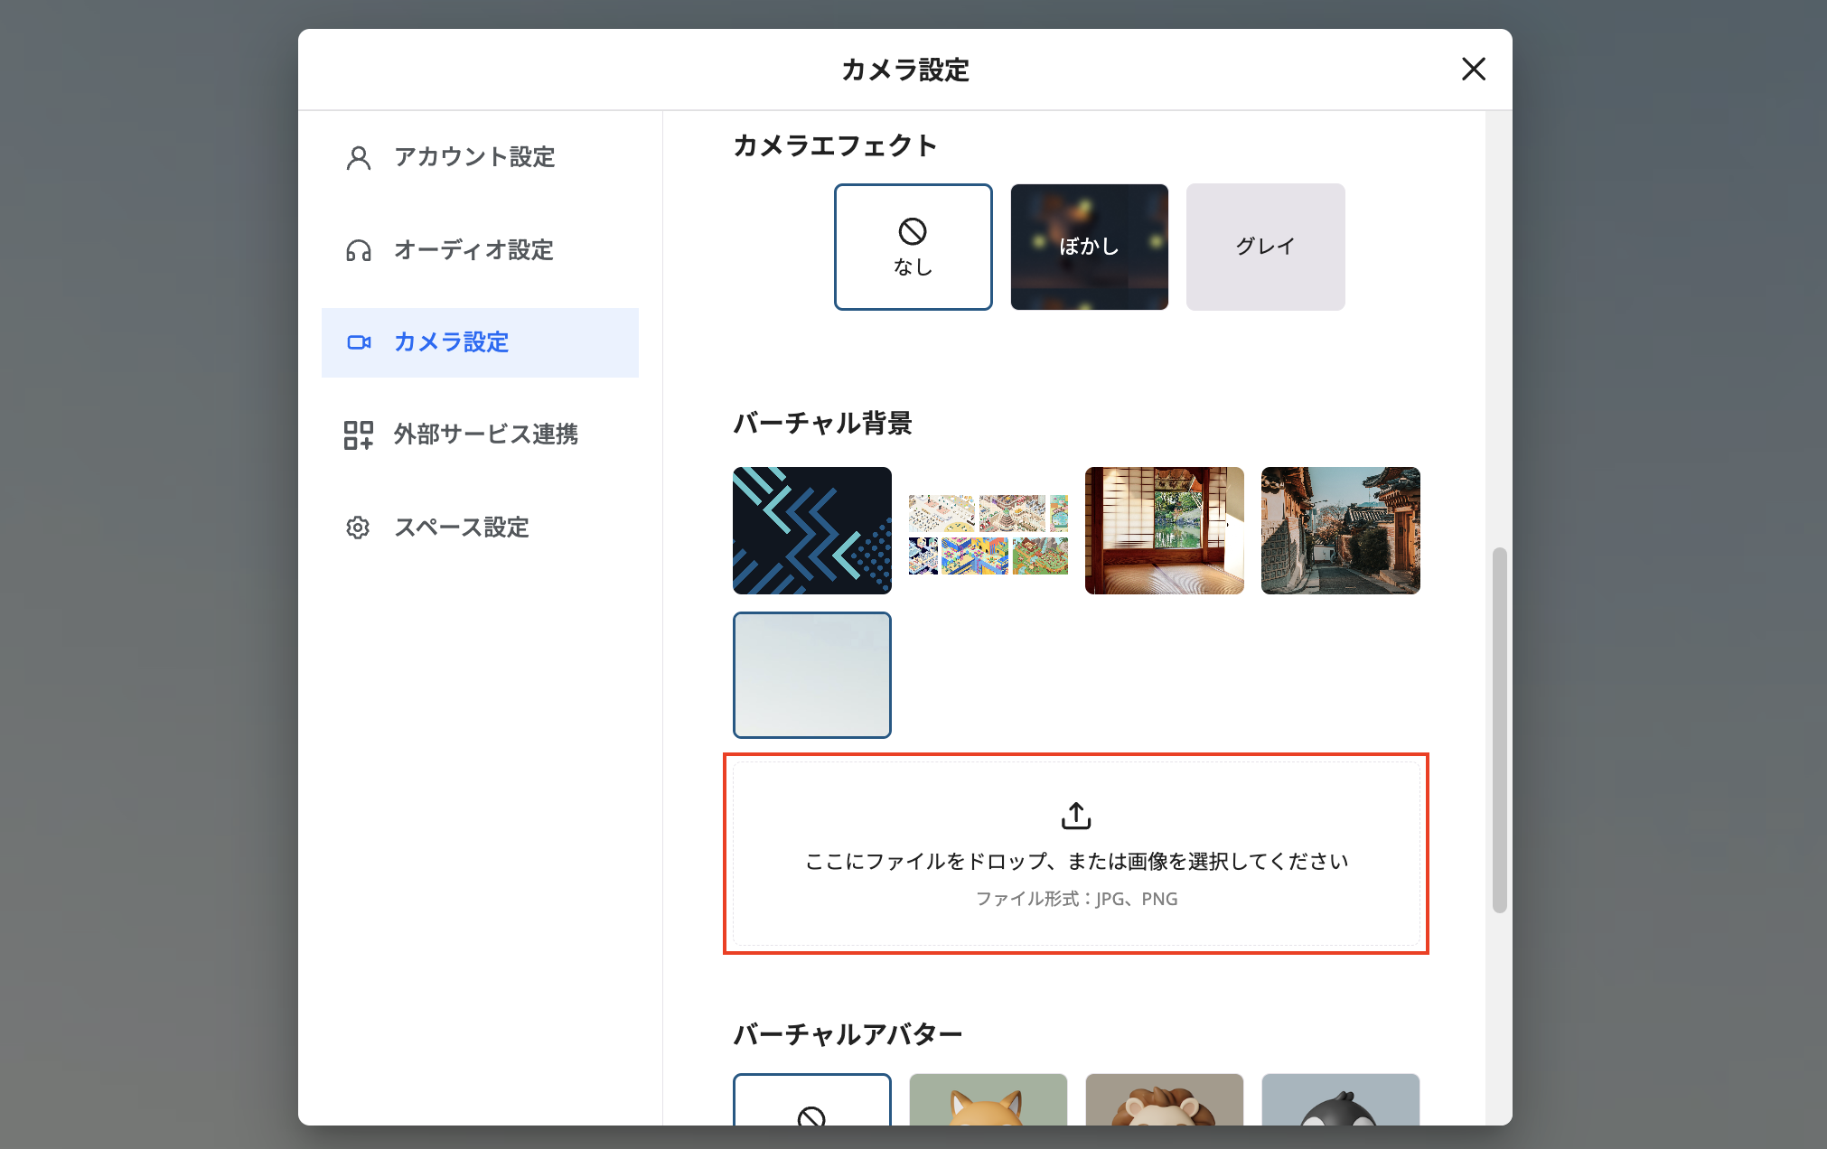Select the グレイ gray effect
The width and height of the screenshot is (1827, 1149).
(x=1265, y=247)
